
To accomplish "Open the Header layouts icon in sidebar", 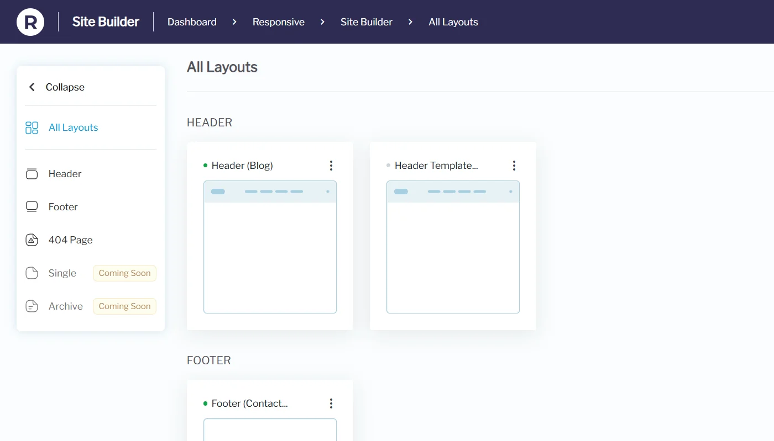I will [32, 174].
